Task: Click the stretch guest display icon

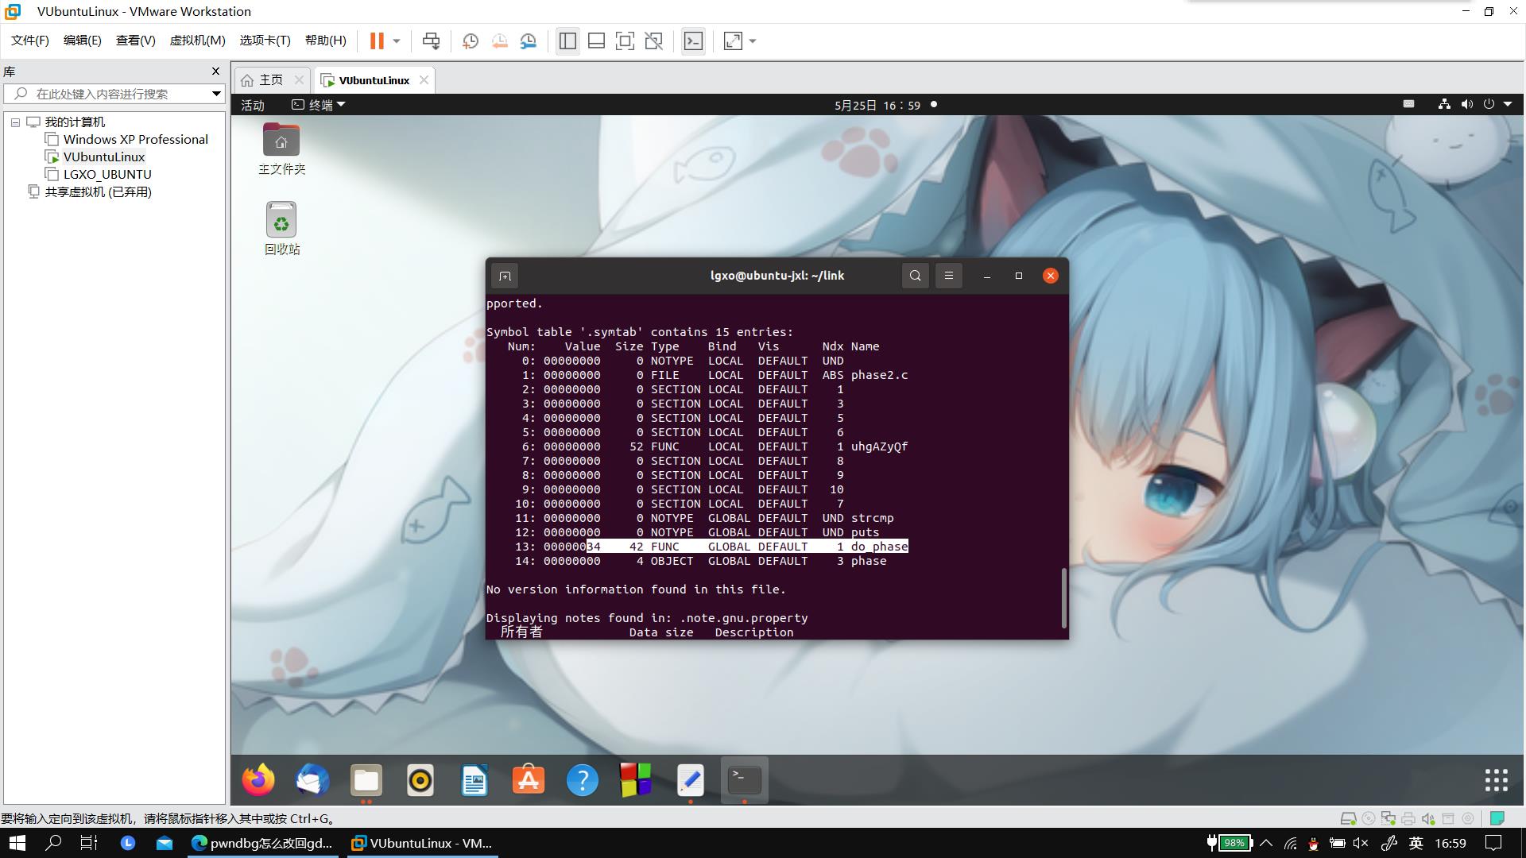Action: pos(733,41)
